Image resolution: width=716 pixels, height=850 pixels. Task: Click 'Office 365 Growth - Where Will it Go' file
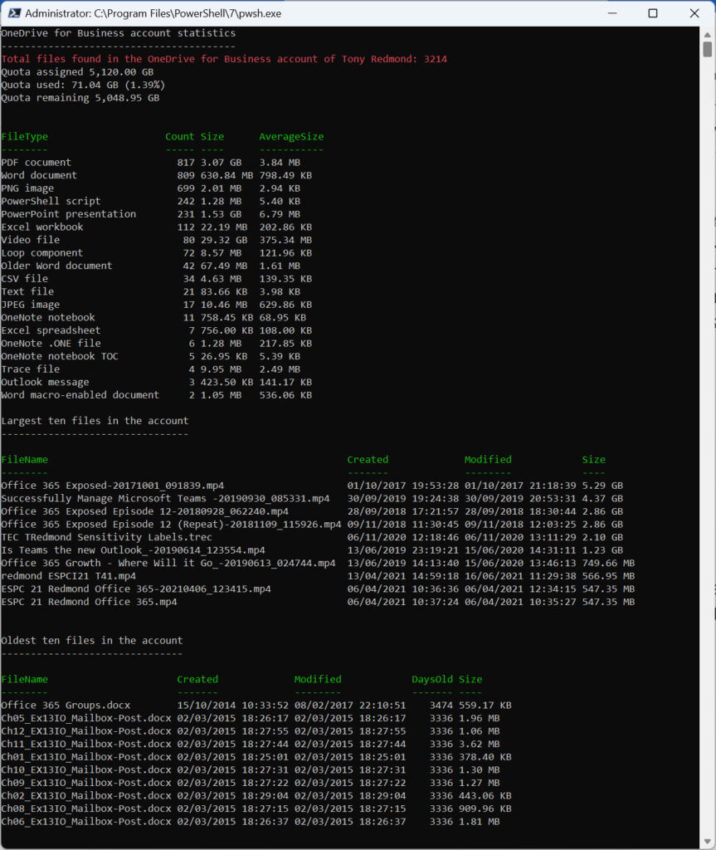(168, 564)
